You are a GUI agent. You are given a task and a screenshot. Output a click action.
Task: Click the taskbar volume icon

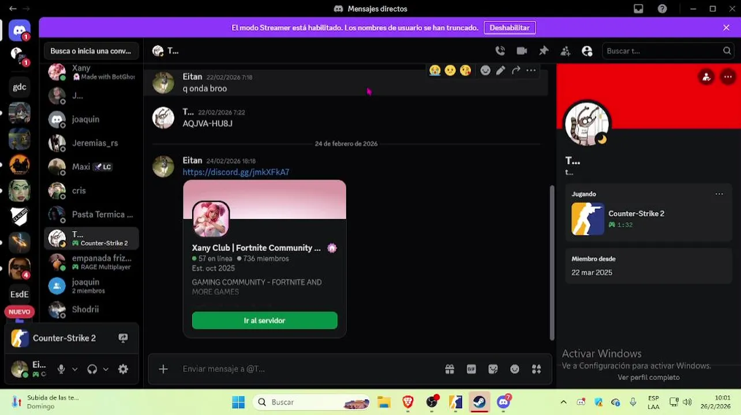[687, 402]
